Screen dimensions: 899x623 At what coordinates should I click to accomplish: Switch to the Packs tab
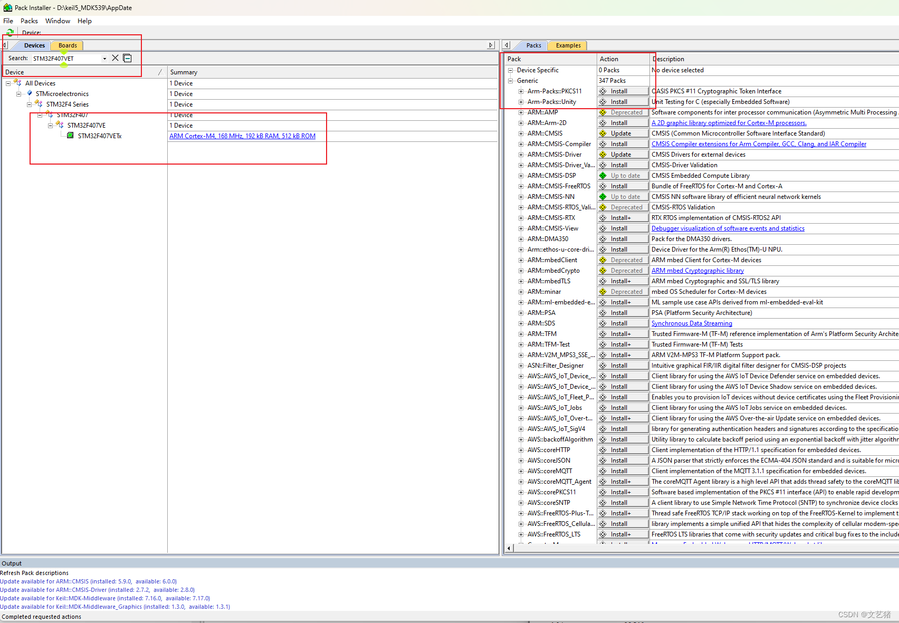(533, 45)
